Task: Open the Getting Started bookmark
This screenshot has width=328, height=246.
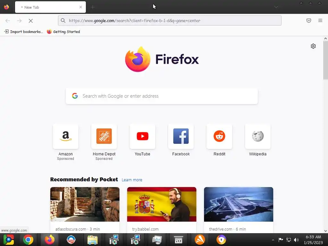Action: 63,32
